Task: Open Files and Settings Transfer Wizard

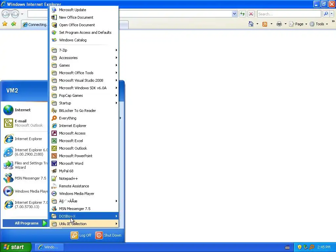Action: pos(25,165)
